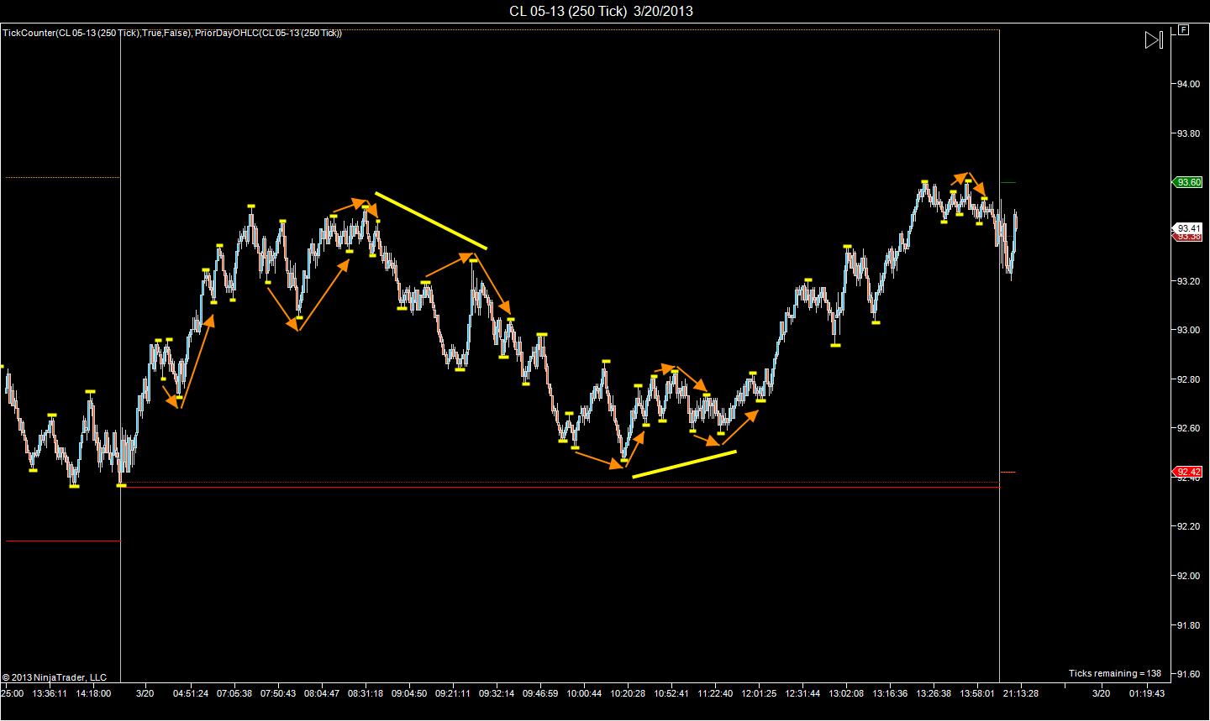Click the 93.80 price axis label

point(1189,133)
